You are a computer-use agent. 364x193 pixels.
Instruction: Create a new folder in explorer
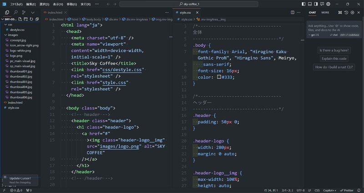pyautogui.click(x=26, y=19)
